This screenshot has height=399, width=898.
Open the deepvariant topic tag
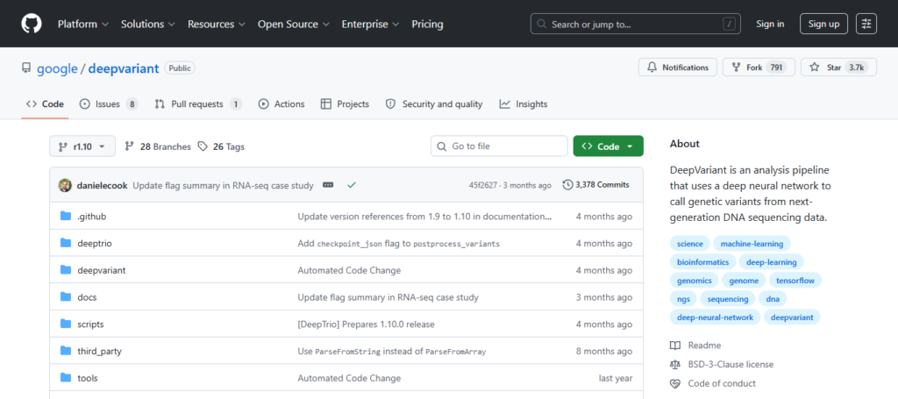click(792, 317)
